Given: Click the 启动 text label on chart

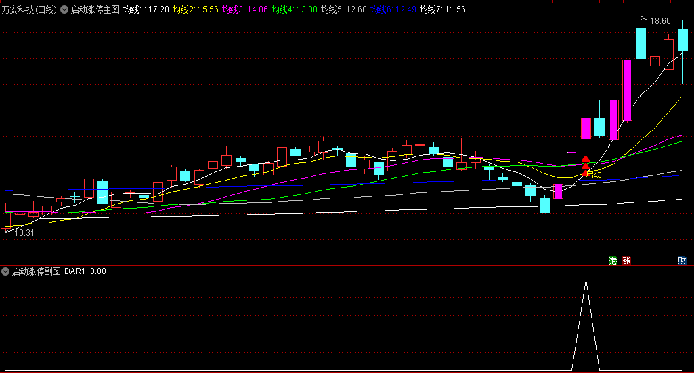Looking at the screenshot, I should [594, 175].
